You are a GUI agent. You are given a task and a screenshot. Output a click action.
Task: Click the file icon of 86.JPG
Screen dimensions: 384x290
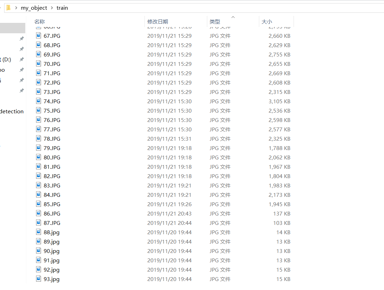[x=38, y=213]
